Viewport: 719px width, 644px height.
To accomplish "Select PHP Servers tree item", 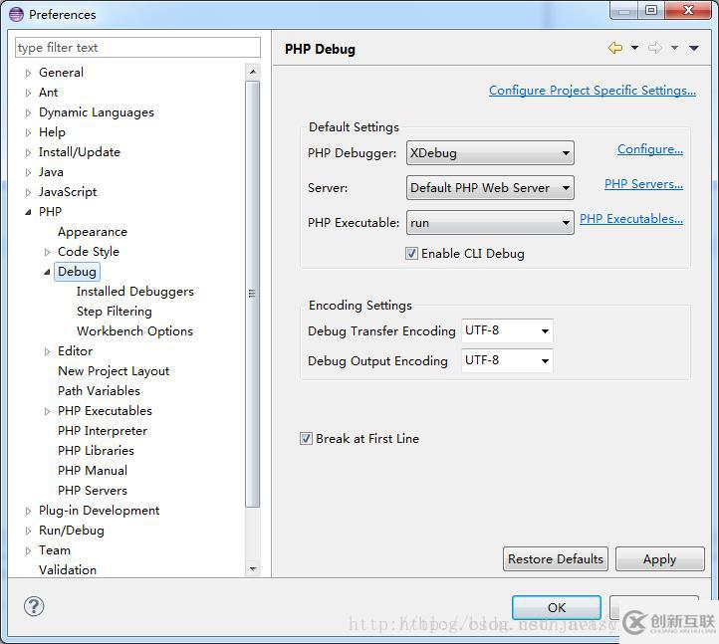I will 93,491.
